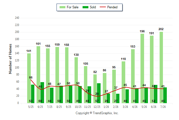Click the 6/25 Sold bar labeled 60
This screenshot has height=120, width=179.
point(42,93)
